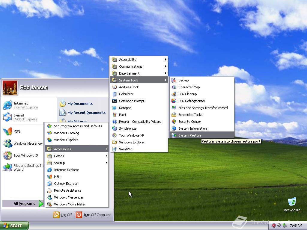Click the Outlook Express icon in All Programs
307x230 pixels.
coord(49,184)
